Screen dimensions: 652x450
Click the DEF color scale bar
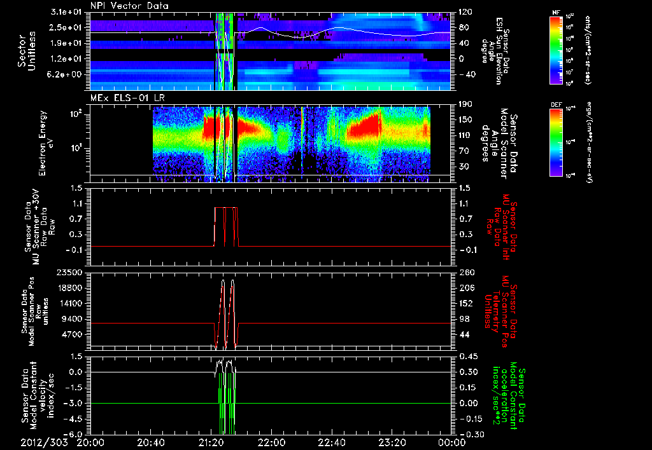[x=556, y=142]
